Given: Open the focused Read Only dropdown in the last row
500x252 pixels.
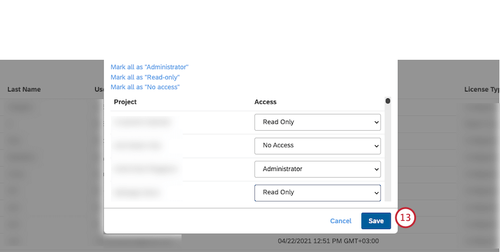Looking at the screenshot, I should pyautogui.click(x=317, y=192).
